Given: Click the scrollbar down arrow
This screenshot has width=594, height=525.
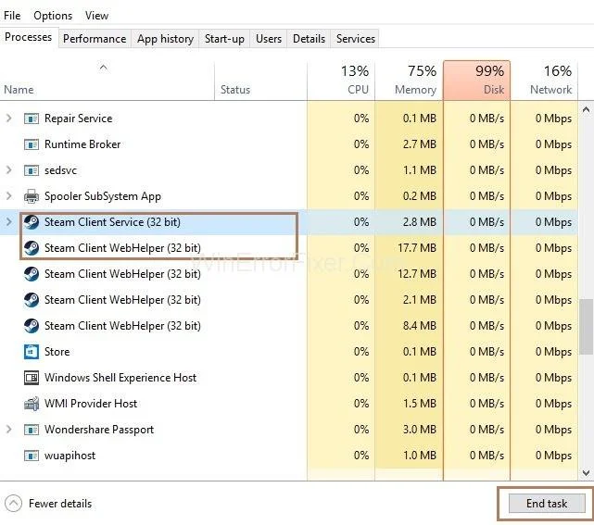Looking at the screenshot, I should (x=586, y=473).
